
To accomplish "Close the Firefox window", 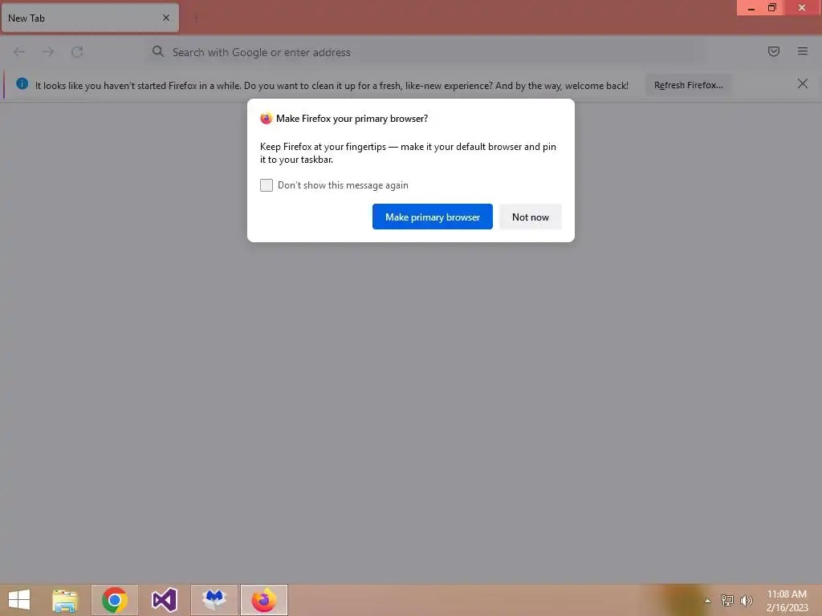I will [x=802, y=8].
